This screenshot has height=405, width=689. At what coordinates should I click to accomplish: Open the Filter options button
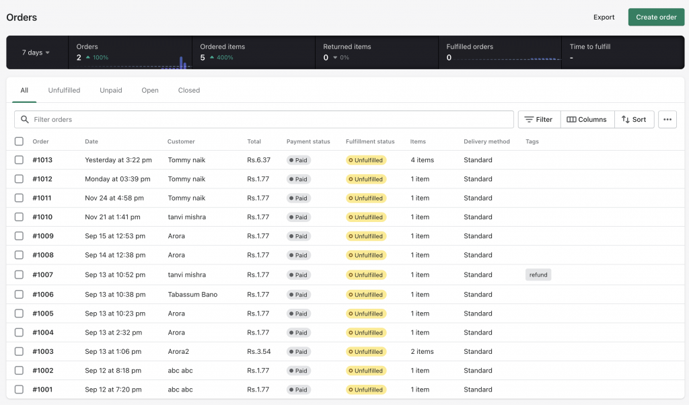click(538, 120)
